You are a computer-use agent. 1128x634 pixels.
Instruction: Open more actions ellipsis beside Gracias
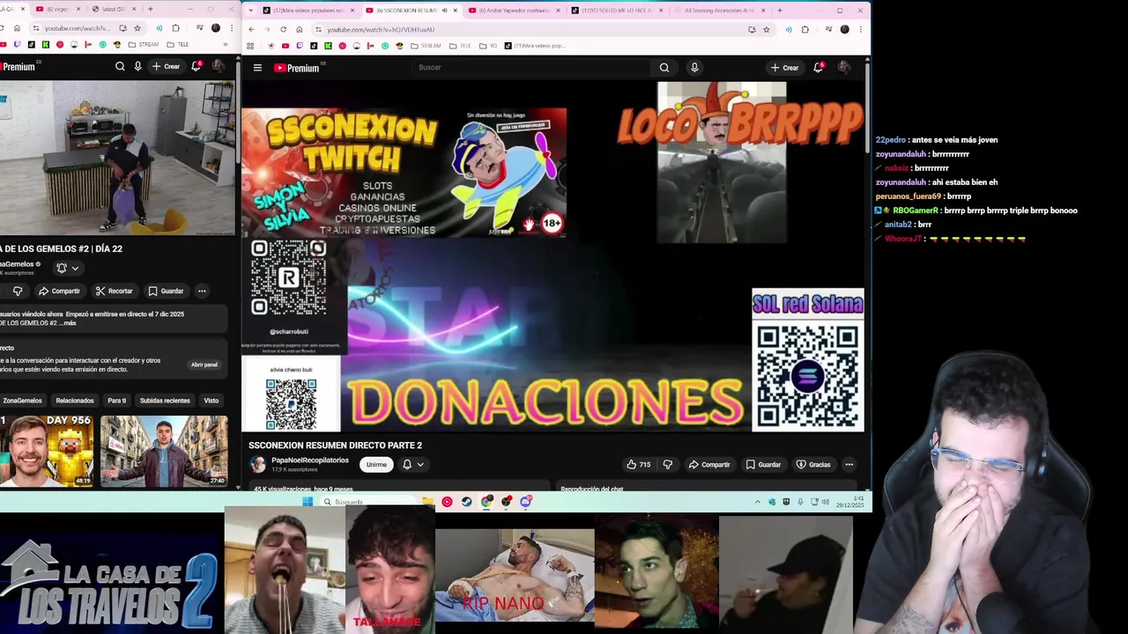pos(849,465)
